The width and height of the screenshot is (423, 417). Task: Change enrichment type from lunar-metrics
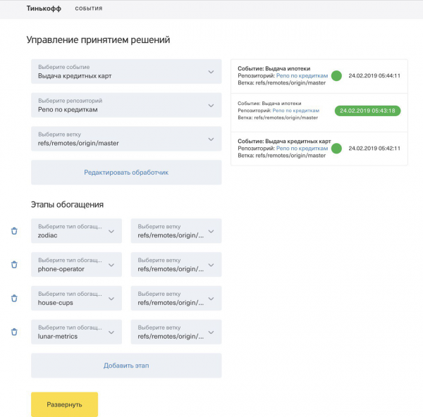[x=76, y=332]
